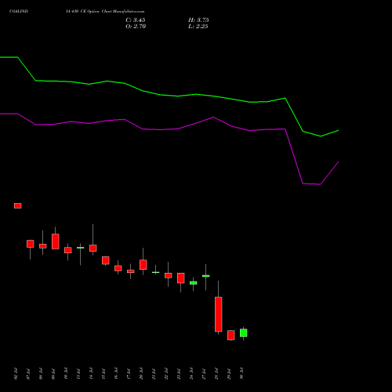Select the high value 'H: 3.75'
This screenshot has height=392, width=392.
198,20
